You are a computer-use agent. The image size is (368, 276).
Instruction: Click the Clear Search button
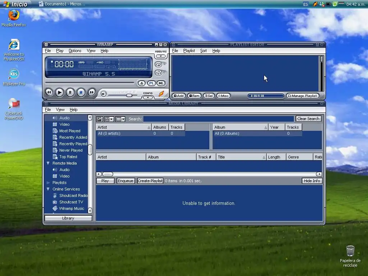point(308,119)
